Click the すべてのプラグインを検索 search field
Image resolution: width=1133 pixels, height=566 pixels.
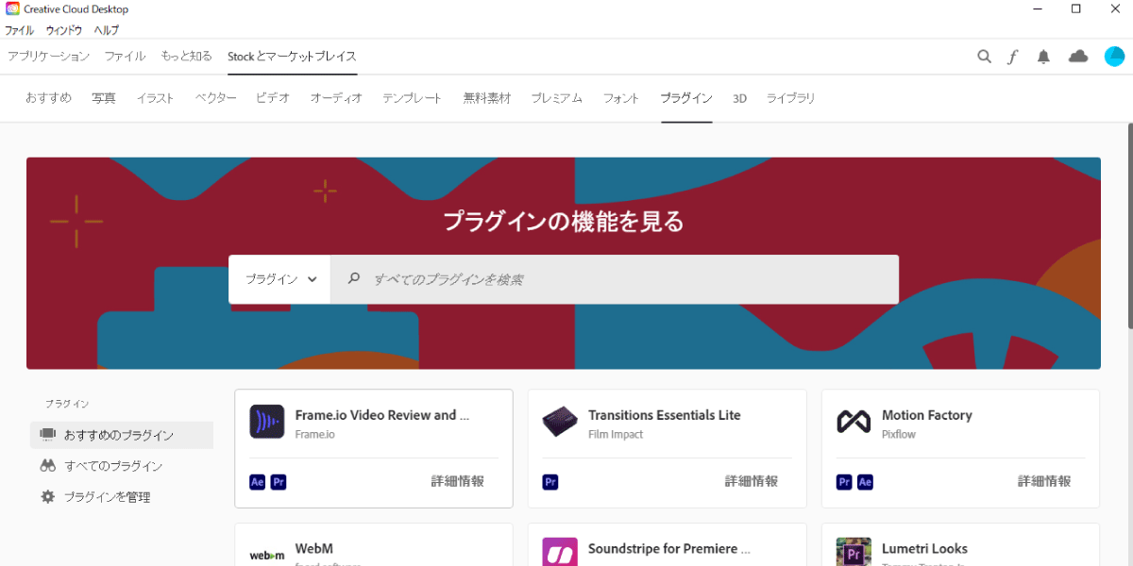click(615, 279)
